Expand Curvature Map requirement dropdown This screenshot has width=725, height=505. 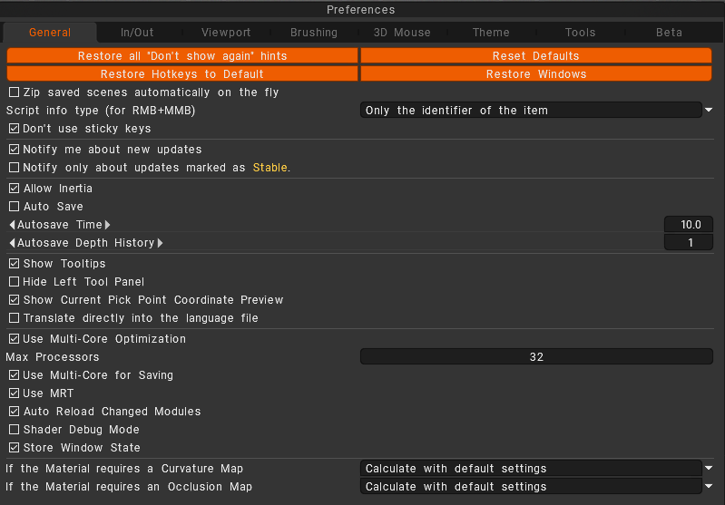tap(537, 469)
